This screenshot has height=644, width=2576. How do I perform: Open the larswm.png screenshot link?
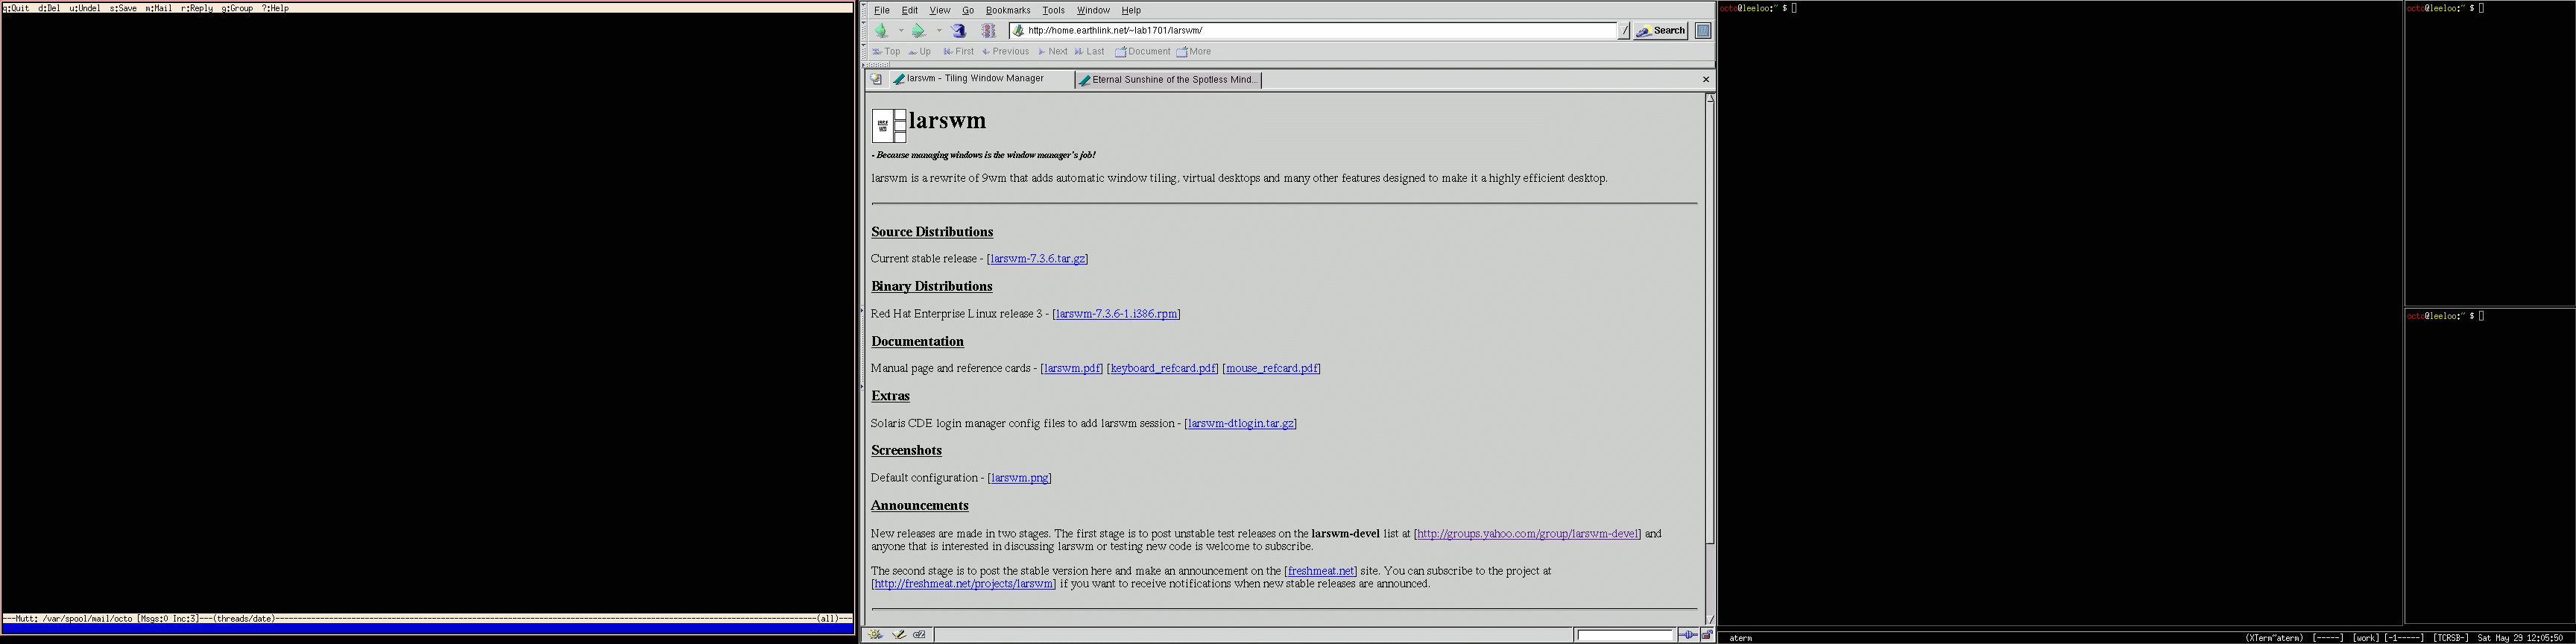[x=1019, y=478]
